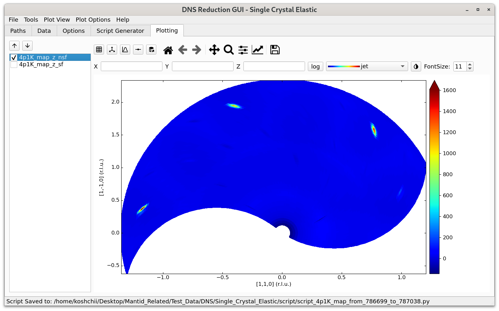Open the jet colormap dropdown
Screen dimensions: 499x311
coord(367,66)
